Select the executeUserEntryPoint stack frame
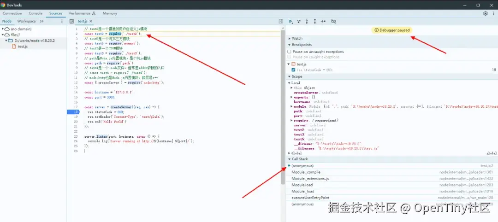Image resolution: width=498 pixels, height=222 pixels. click(x=391, y=198)
